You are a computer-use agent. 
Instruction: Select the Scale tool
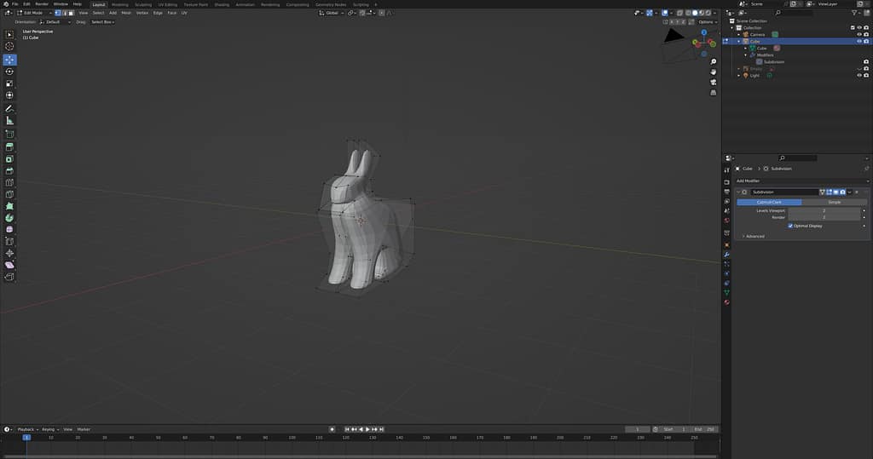(x=10, y=83)
